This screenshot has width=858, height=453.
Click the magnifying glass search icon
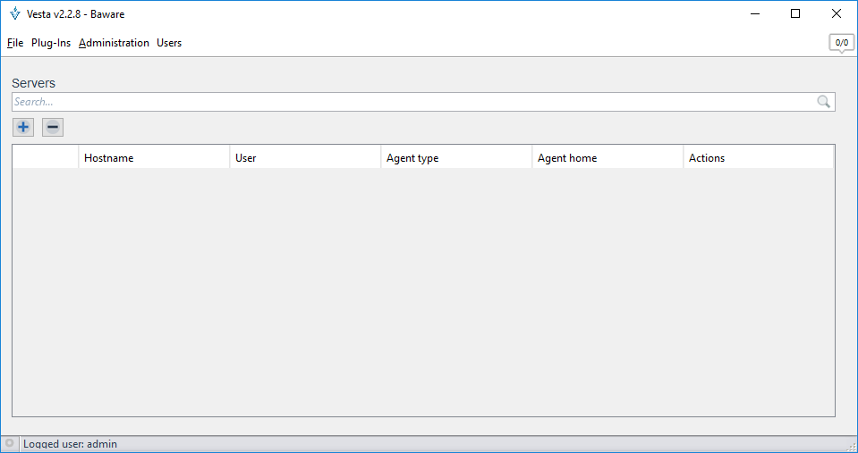824,102
